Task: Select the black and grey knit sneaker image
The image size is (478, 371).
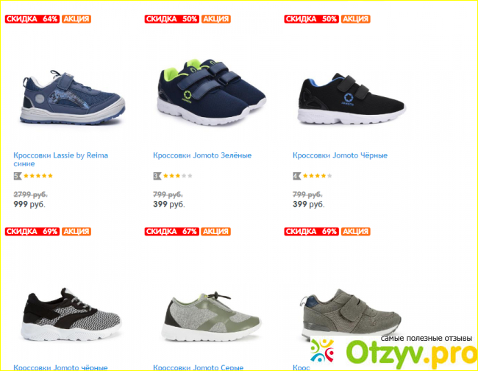Action: click(x=71, y=314)
